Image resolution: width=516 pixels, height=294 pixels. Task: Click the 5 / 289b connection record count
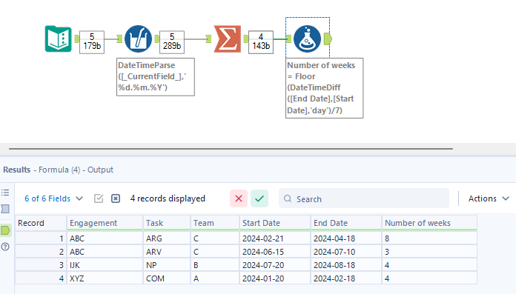coord(172,41)
